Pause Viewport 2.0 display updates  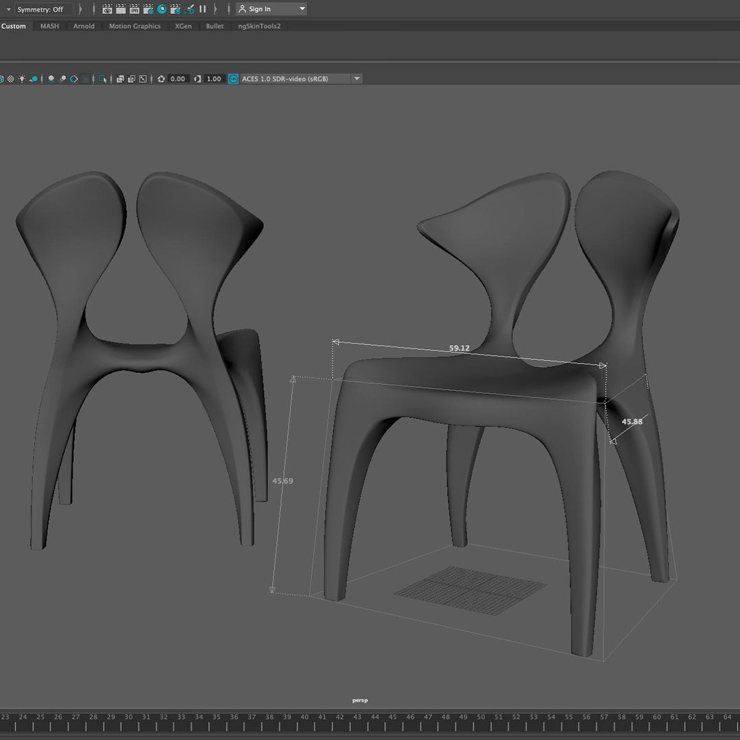(x=202, y=9)
